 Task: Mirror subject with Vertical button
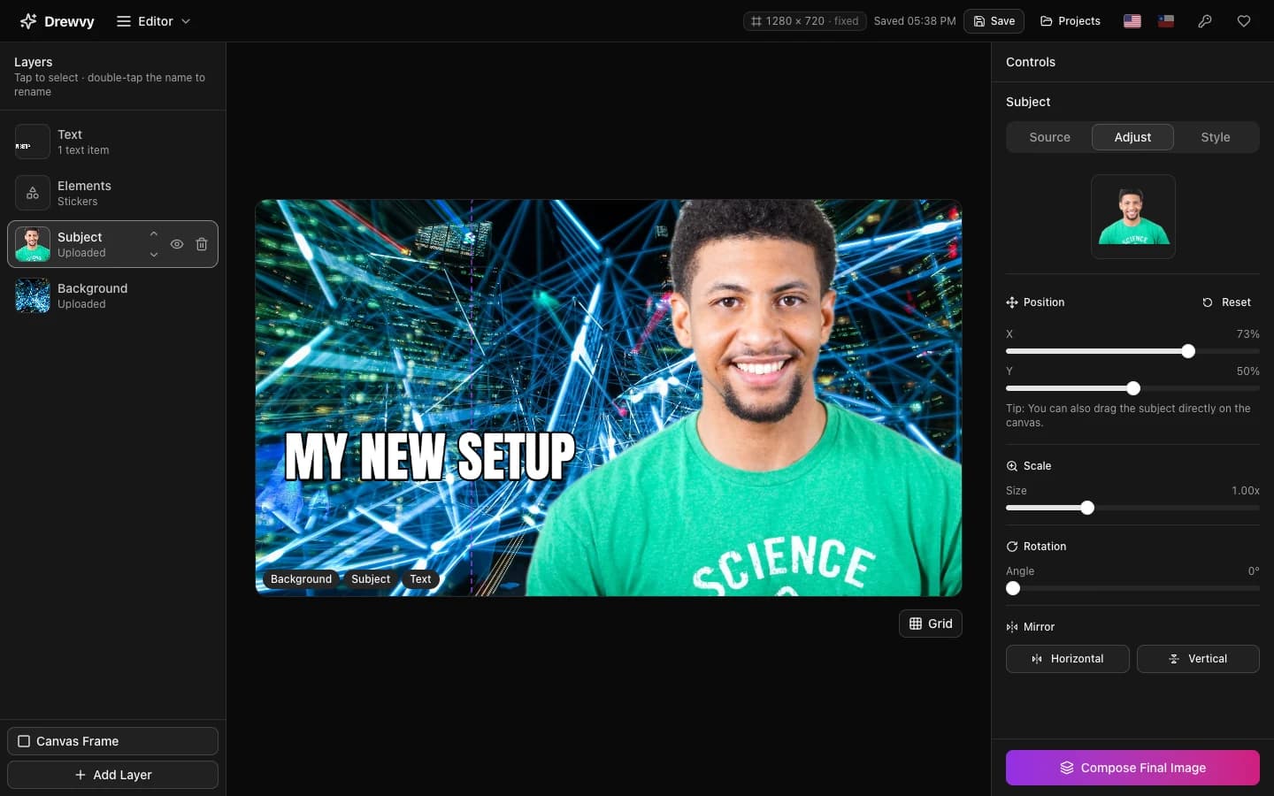[x=1198, y=659]
